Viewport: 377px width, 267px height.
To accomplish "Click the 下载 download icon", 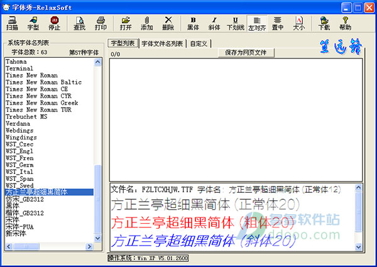I will point(324,23).
